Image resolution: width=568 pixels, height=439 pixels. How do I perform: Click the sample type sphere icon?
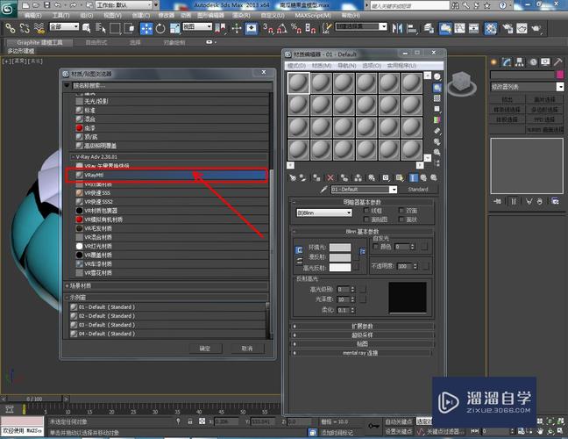click(x=437, y=76)
